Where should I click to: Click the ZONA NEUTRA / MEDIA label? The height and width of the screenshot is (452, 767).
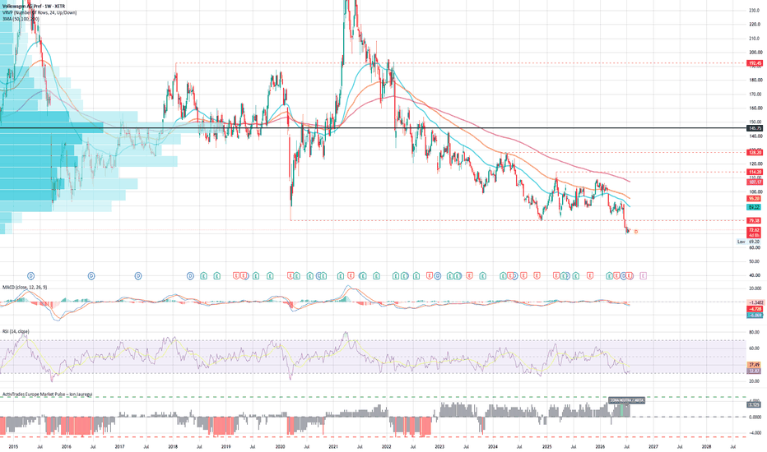626,400
